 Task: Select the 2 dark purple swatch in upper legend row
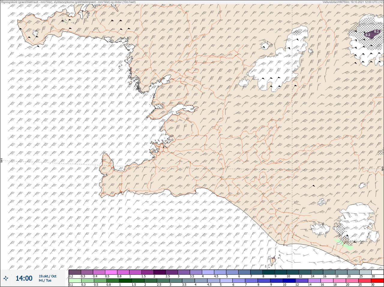pos(160,272)
